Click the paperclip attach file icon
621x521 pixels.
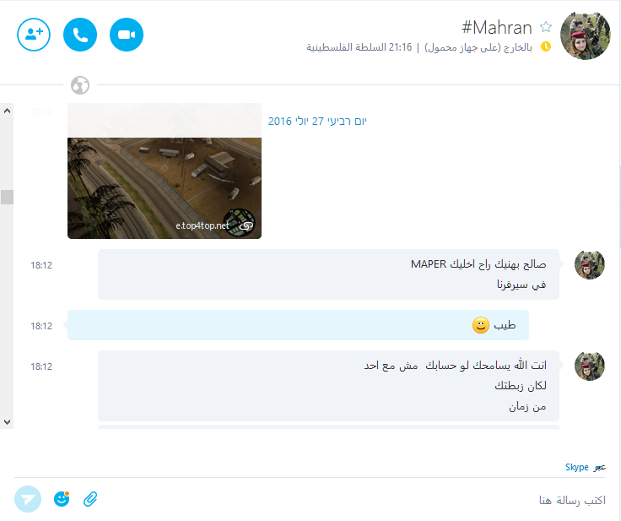[90, 499]
